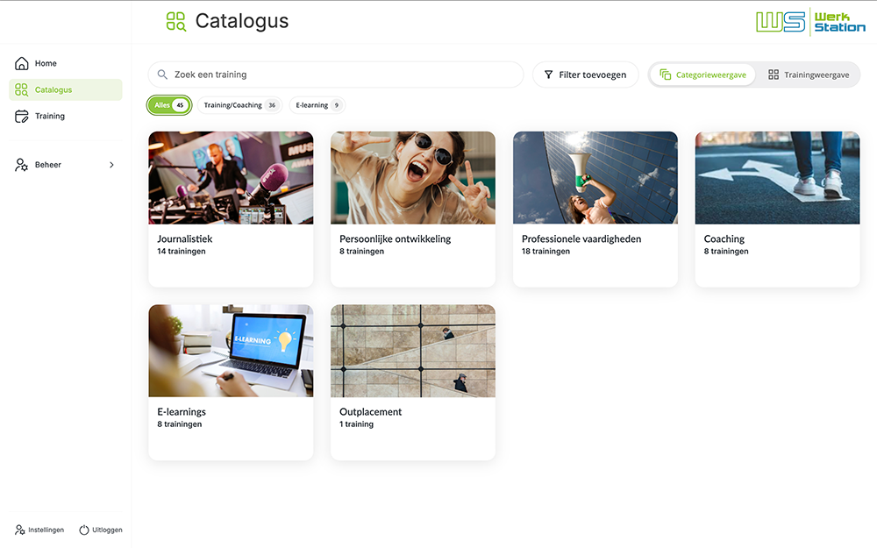This screenshot has width=877, height=548.
Task: Open the Journalistiek category card
Action: (x=231, y=210)
